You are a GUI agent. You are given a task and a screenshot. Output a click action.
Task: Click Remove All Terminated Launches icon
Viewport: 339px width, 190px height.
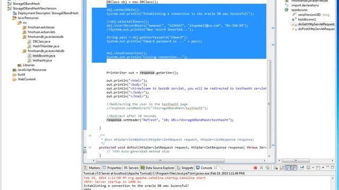(x=267, y=168)
